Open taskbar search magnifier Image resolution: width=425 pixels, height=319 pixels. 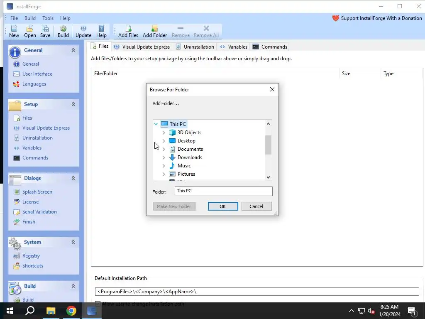click(x=30, y=311)
